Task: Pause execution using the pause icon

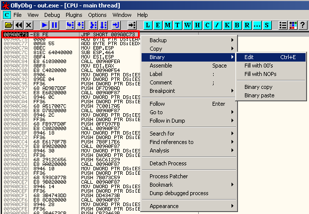Action: 55,25
